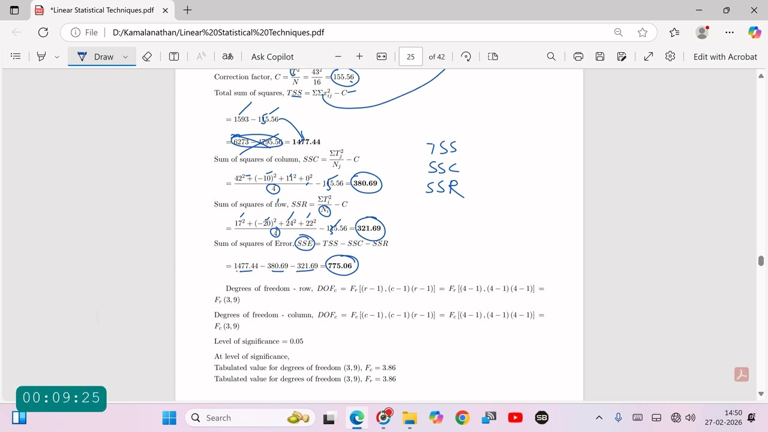Screen dimensions: 768x432
Task: Zoom out of the PDF page
Action: (338, 56)
